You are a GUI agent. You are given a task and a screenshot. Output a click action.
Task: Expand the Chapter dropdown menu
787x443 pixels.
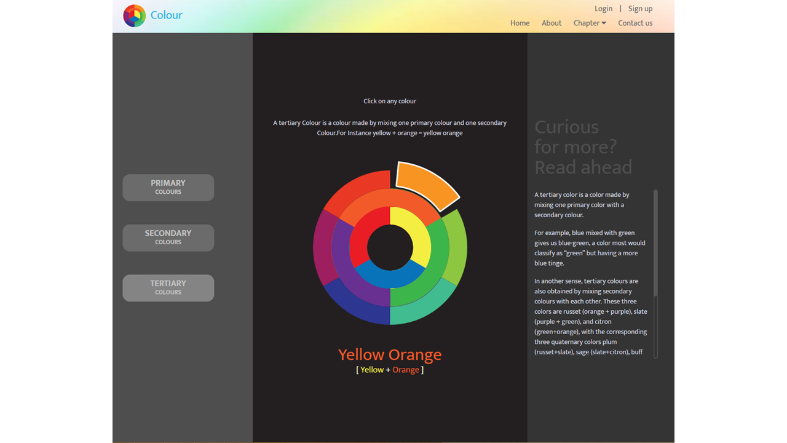coord(590,23)
